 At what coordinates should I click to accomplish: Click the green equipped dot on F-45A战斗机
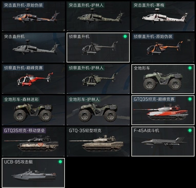(190, 130)
